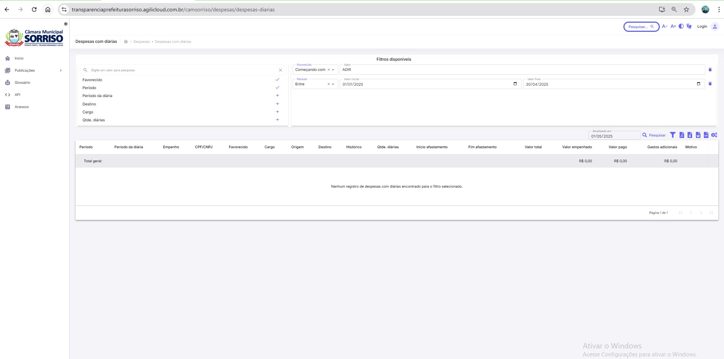Viewport: 724px width, 359px height.
Task: Open the API sidebar item
Action: [x=17, y=95]
